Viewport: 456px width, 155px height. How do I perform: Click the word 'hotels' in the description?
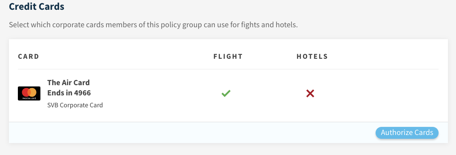point(287,25)
